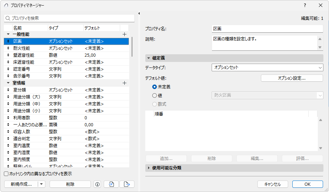
Task: Click the reorder handle of 室内湿度 row
Action: (8, 152)
